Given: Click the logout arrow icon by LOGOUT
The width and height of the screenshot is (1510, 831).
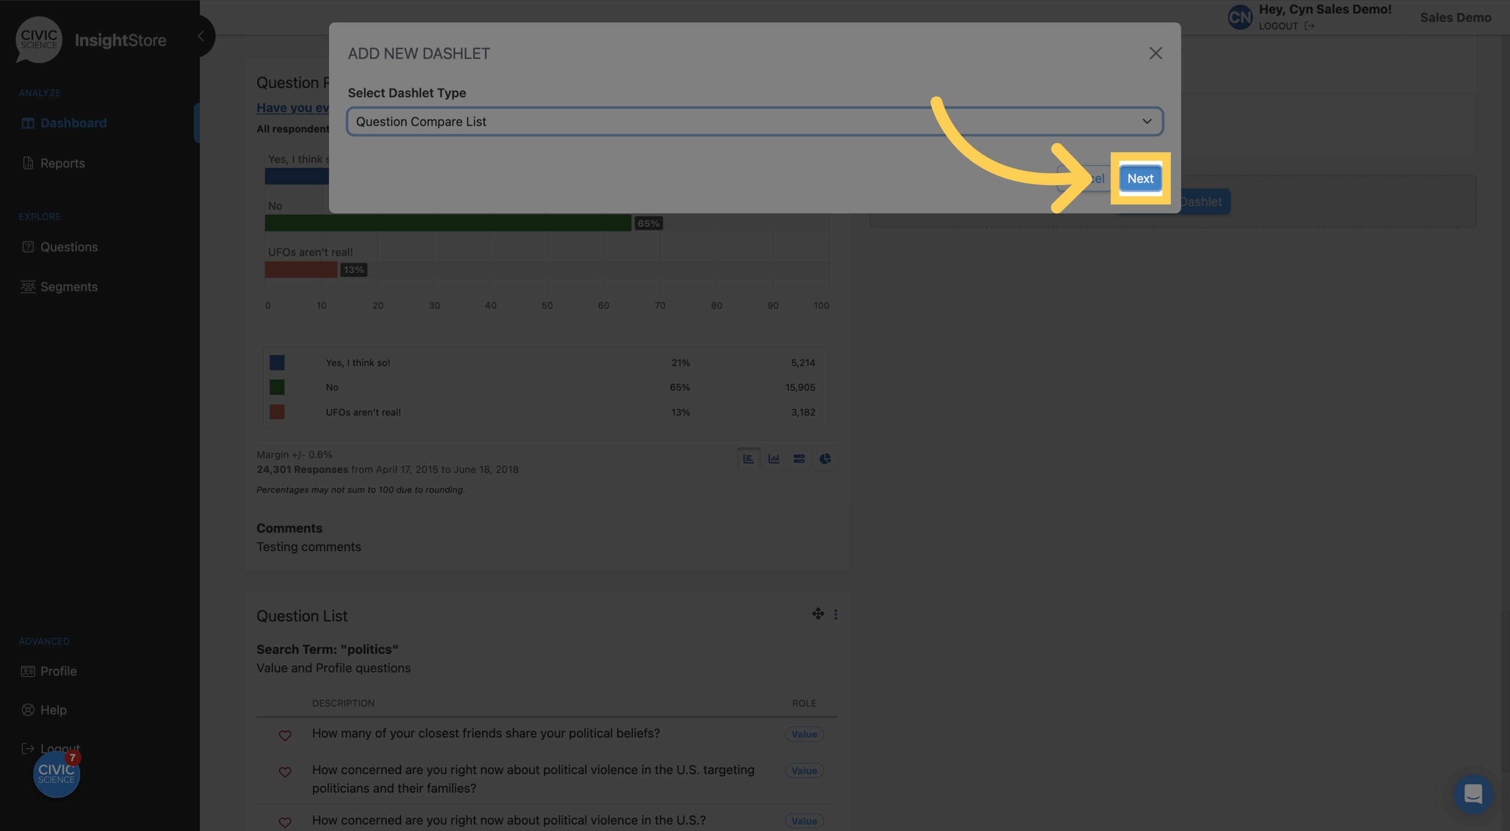Looking at the screenshot, I should click(x=1309, y=26).
